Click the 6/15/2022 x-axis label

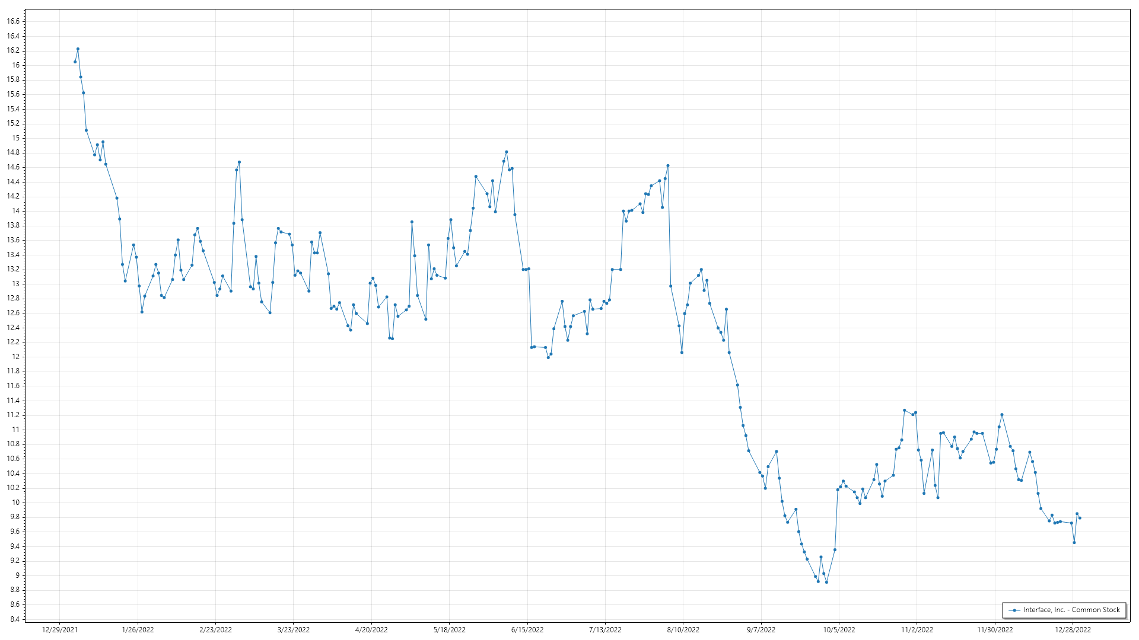coord(527,630)
